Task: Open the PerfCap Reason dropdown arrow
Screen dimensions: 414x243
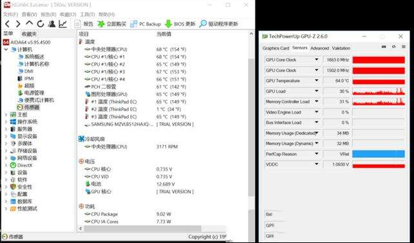Action: (x=316, y=154)
